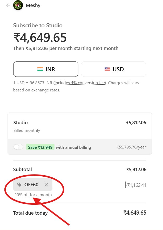
Task: Click the back arrow beside Meshy
Action: tap(8, 5)
